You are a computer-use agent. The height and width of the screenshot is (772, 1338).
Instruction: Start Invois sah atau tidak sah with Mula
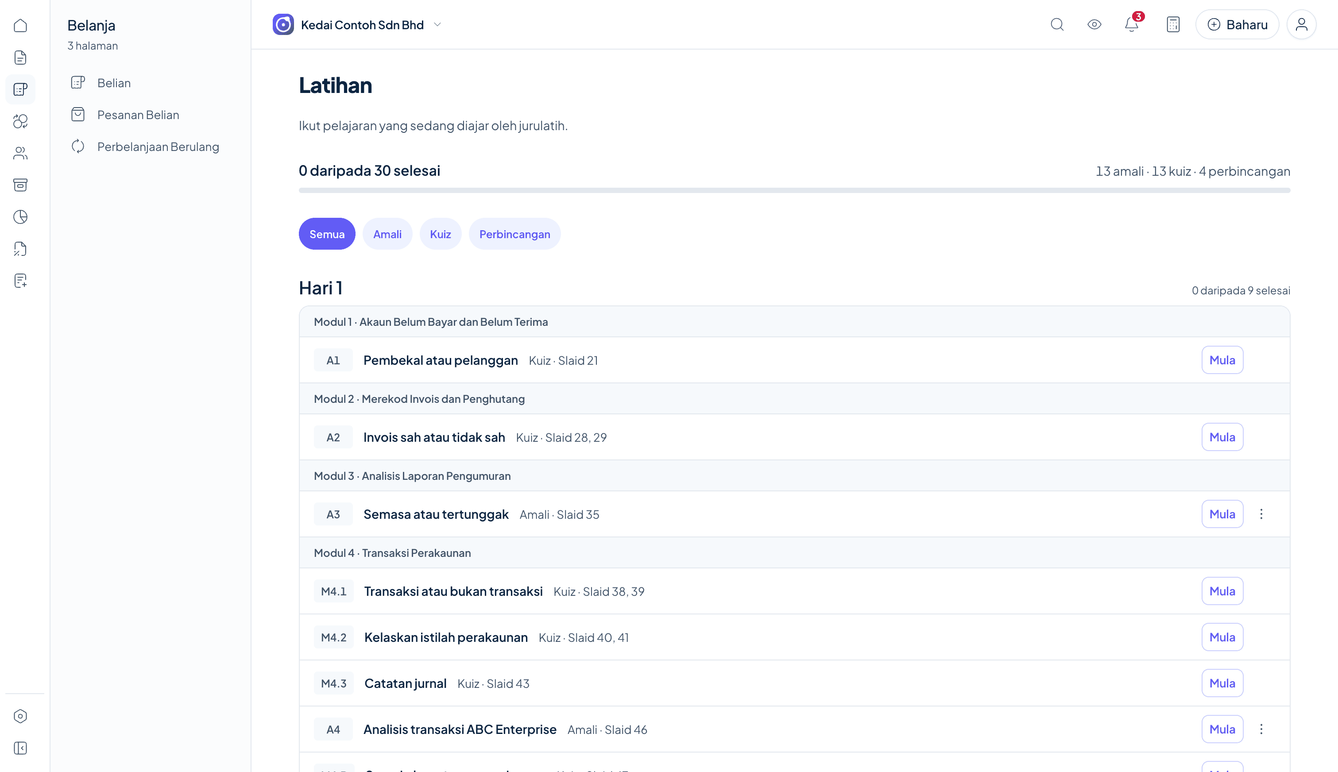click(x=1222, y=437)
